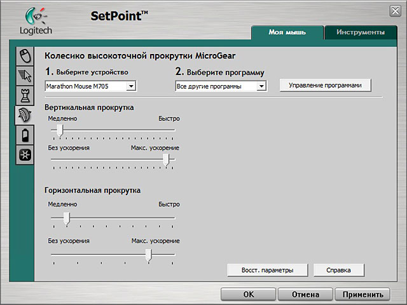Open the game settings chess rook icon
407x305 pixels.
click(25, 96)
